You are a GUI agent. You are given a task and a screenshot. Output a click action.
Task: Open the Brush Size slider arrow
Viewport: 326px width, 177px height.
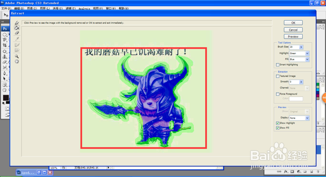click(x=301, y=47)
